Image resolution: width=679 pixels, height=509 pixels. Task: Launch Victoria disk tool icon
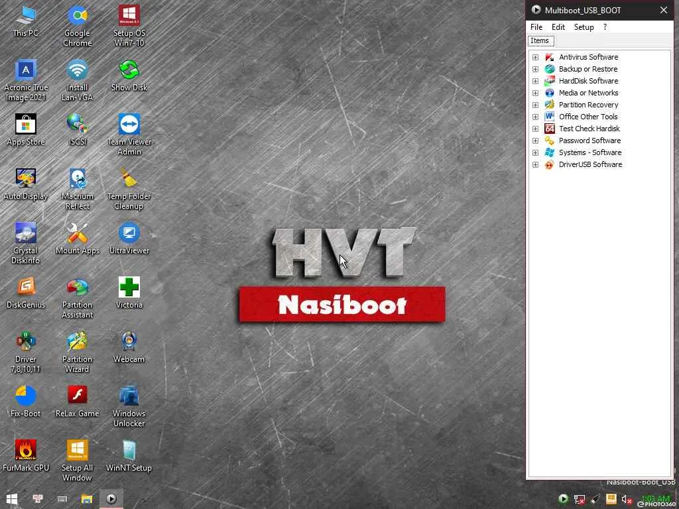click(129, 293)
